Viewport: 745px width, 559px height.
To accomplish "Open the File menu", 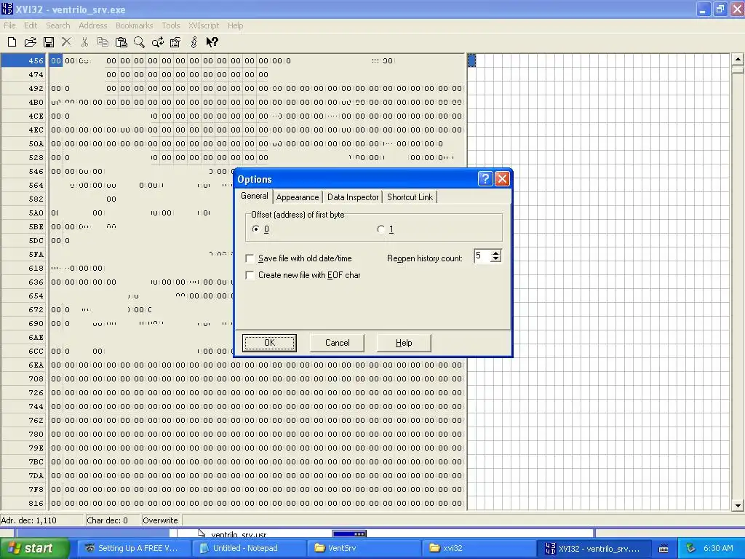I will (9, 25).
